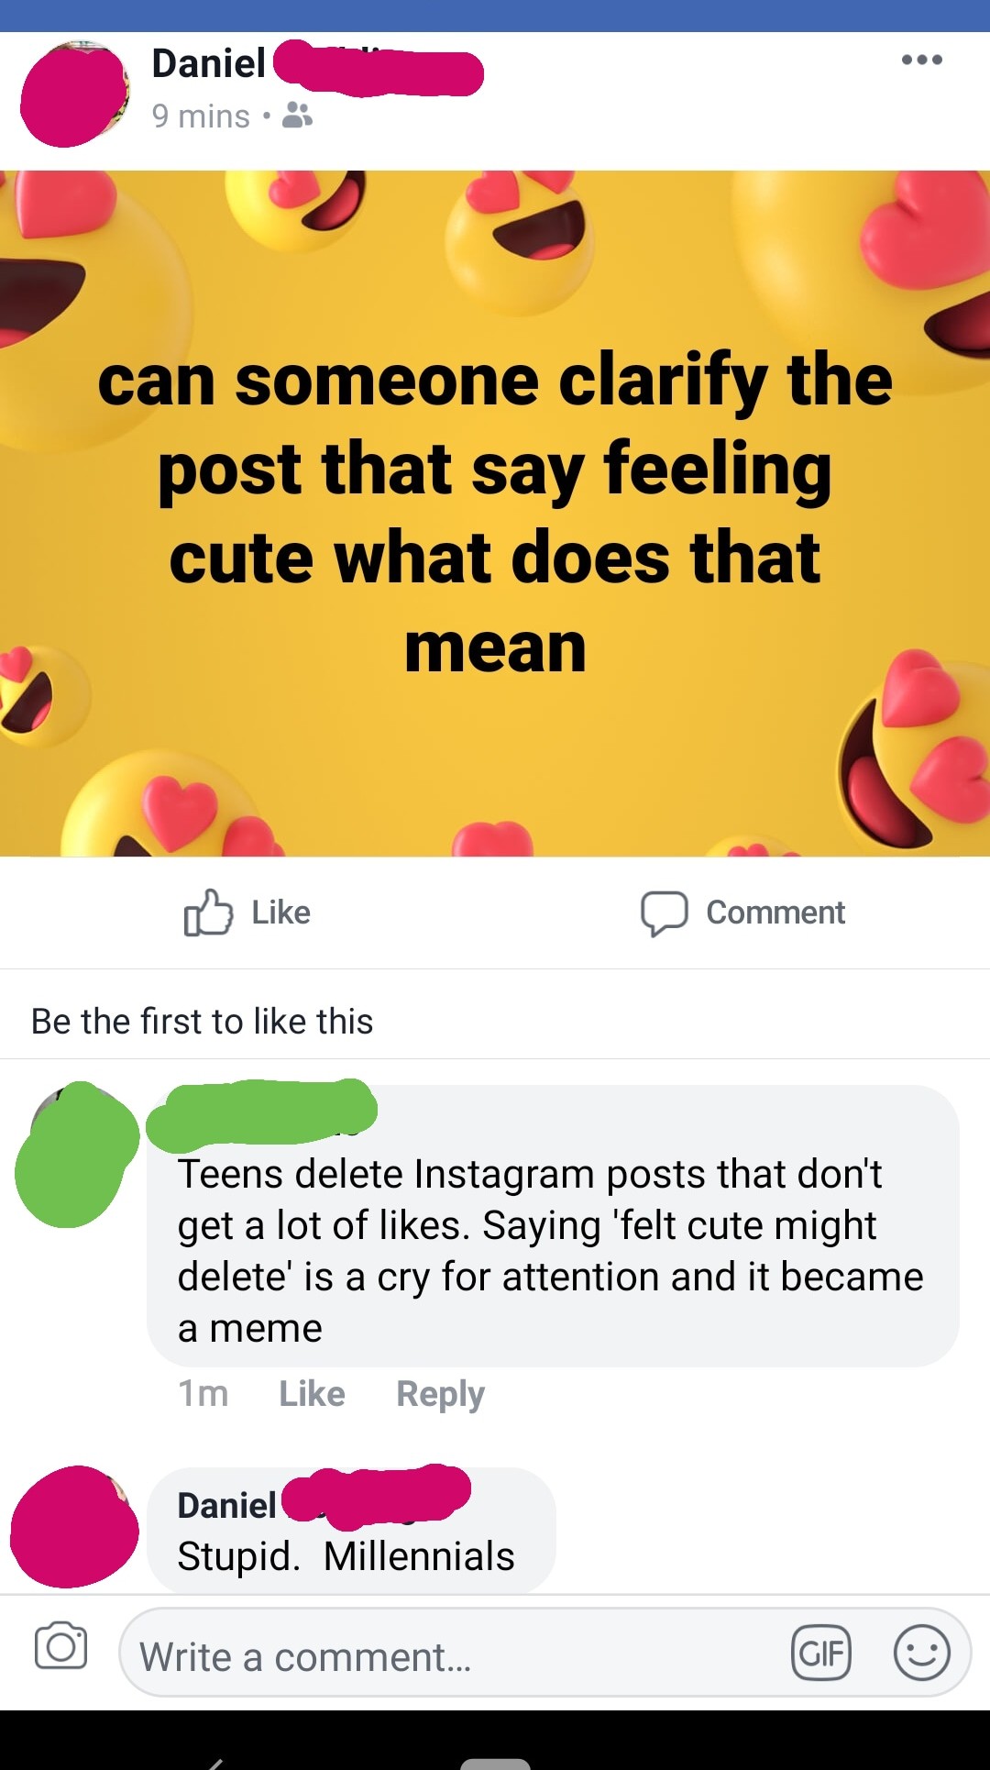Viewport: 990px width, 1770px height.
Task: Like the post with the thumbs-up button
Action: click(247, 913)
